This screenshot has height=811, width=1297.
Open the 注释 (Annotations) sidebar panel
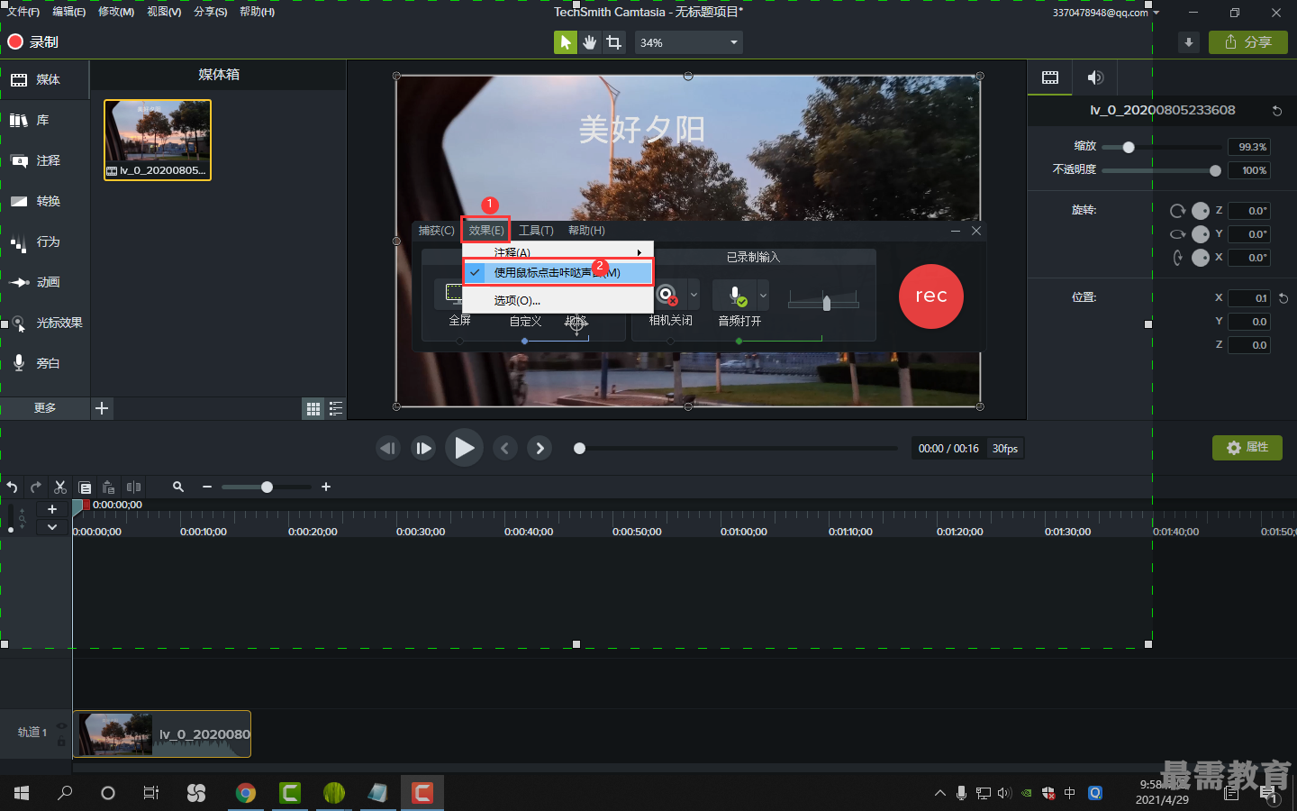43,160
